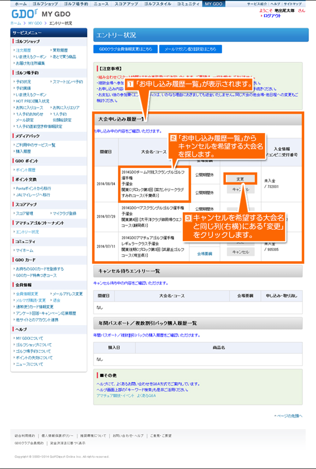This screenshot has width=316, height=469.
Task: Click メールマガジン配信設定はこちら button
Action: point(190,49)
